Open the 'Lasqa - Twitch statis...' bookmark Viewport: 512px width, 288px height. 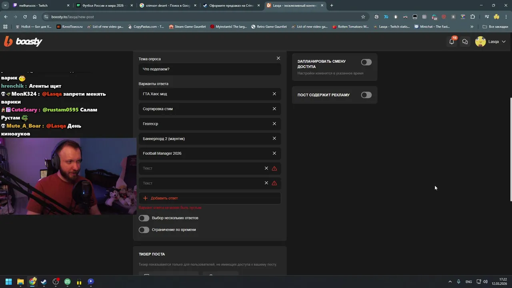click(x=391, y=27)
